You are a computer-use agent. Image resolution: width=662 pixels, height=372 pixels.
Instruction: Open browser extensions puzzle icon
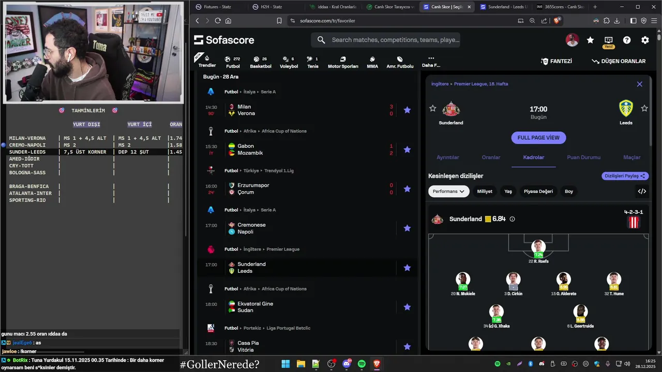click(607, 21)
